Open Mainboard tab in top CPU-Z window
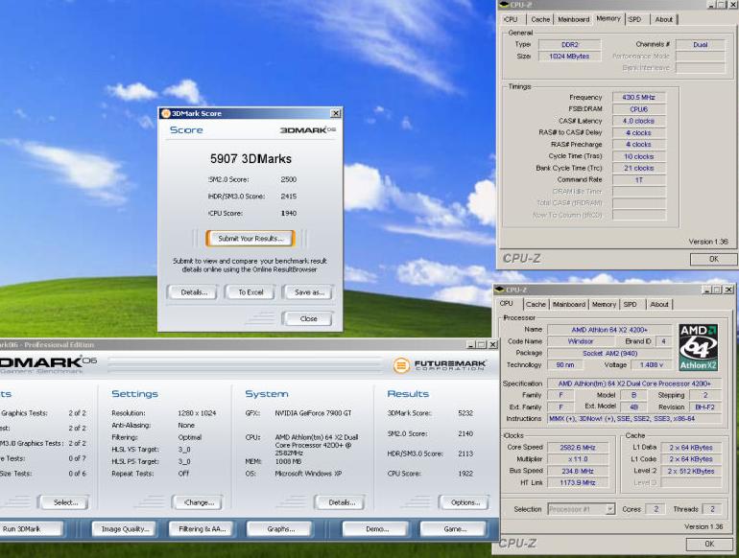Image resolution: width=739 pixels, height=558 pixels. point(574,19)
